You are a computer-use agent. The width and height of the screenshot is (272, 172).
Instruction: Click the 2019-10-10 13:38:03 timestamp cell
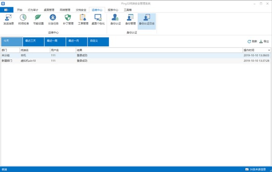(257, 56)
